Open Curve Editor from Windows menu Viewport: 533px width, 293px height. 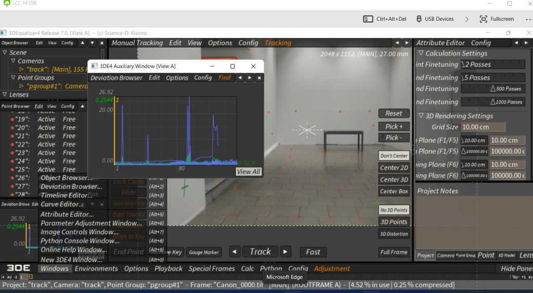(62, 204)
